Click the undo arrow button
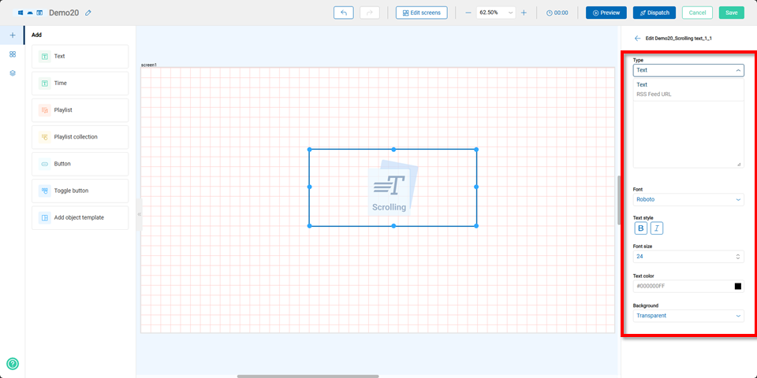 [344, 13]
